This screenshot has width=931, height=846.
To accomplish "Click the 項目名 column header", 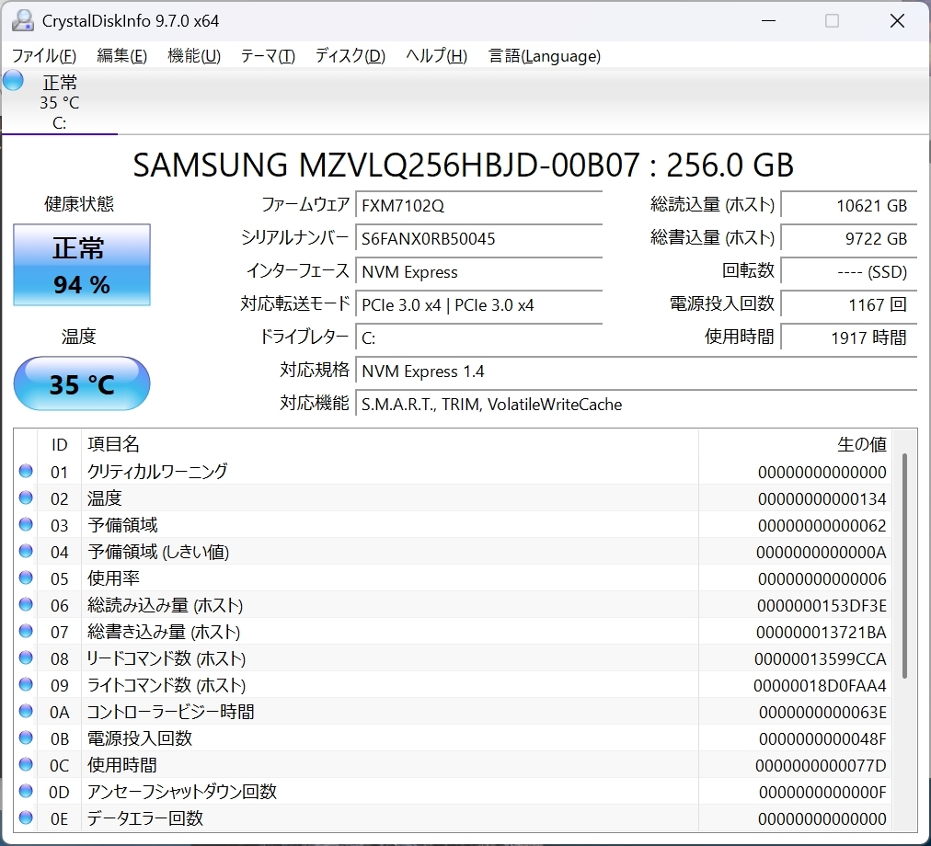I will point(389,444).
